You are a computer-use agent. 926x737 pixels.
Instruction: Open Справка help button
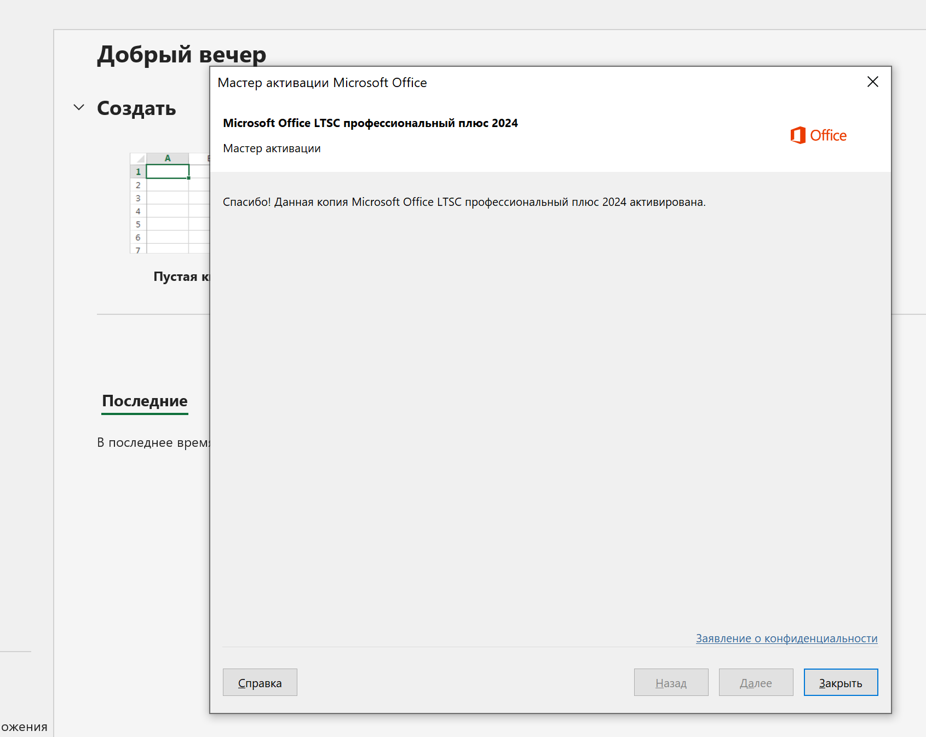pos(260,682)
